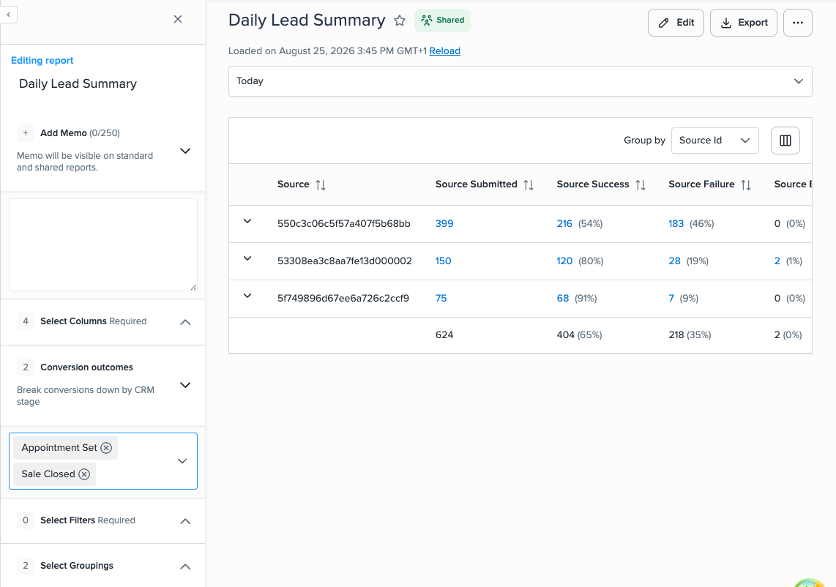
Task: Remove the Sale Closed tag
Action: 84,474
